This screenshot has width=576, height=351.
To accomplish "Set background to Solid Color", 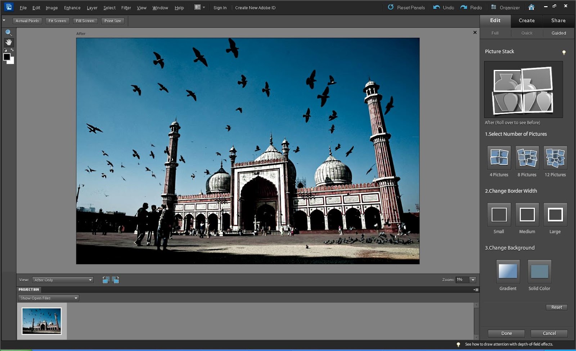I will [x=539, y=272].
